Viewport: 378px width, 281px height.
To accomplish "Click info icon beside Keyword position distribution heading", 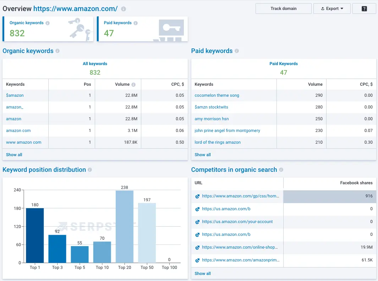I will click(90, 170).
